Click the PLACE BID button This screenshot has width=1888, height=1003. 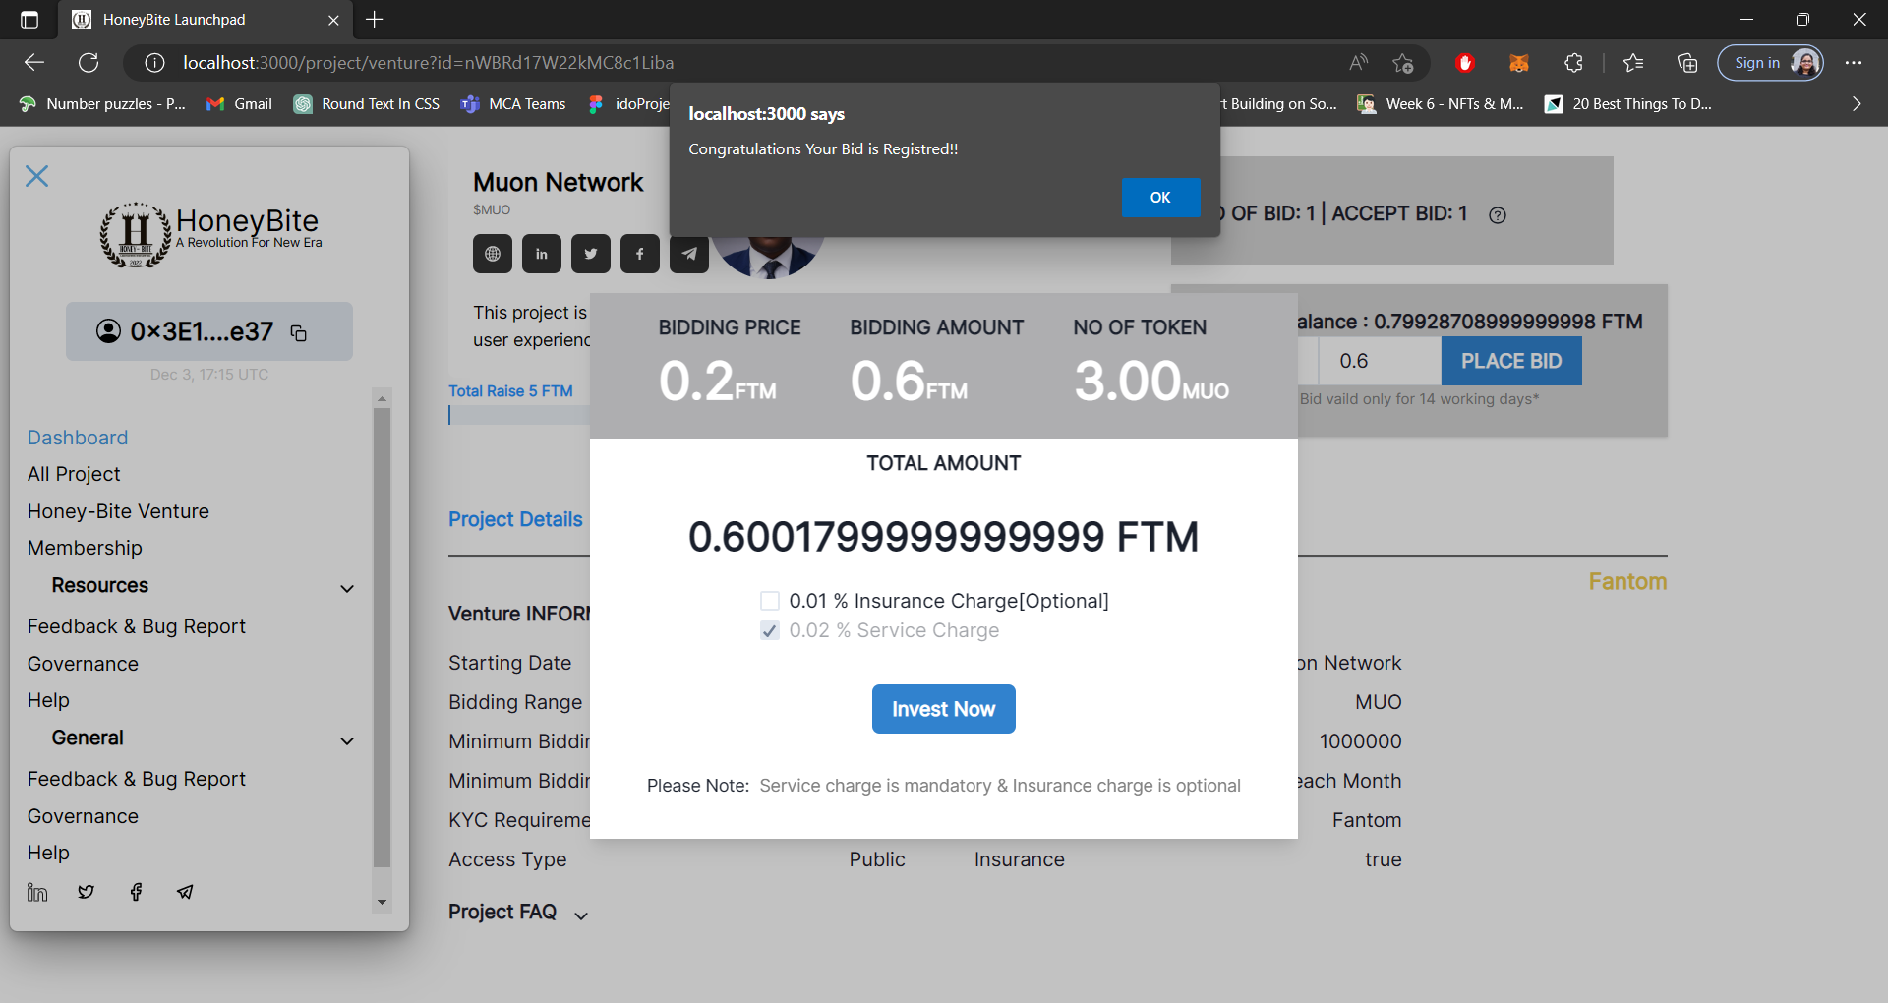(1511, 361)
